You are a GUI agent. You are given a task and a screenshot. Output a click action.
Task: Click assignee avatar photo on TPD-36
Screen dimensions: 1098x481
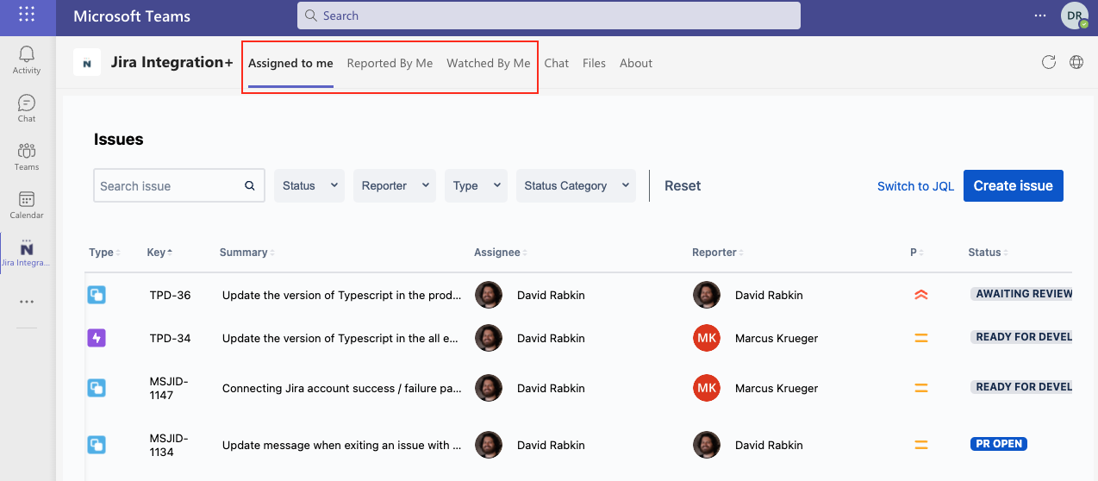point(489,295)
